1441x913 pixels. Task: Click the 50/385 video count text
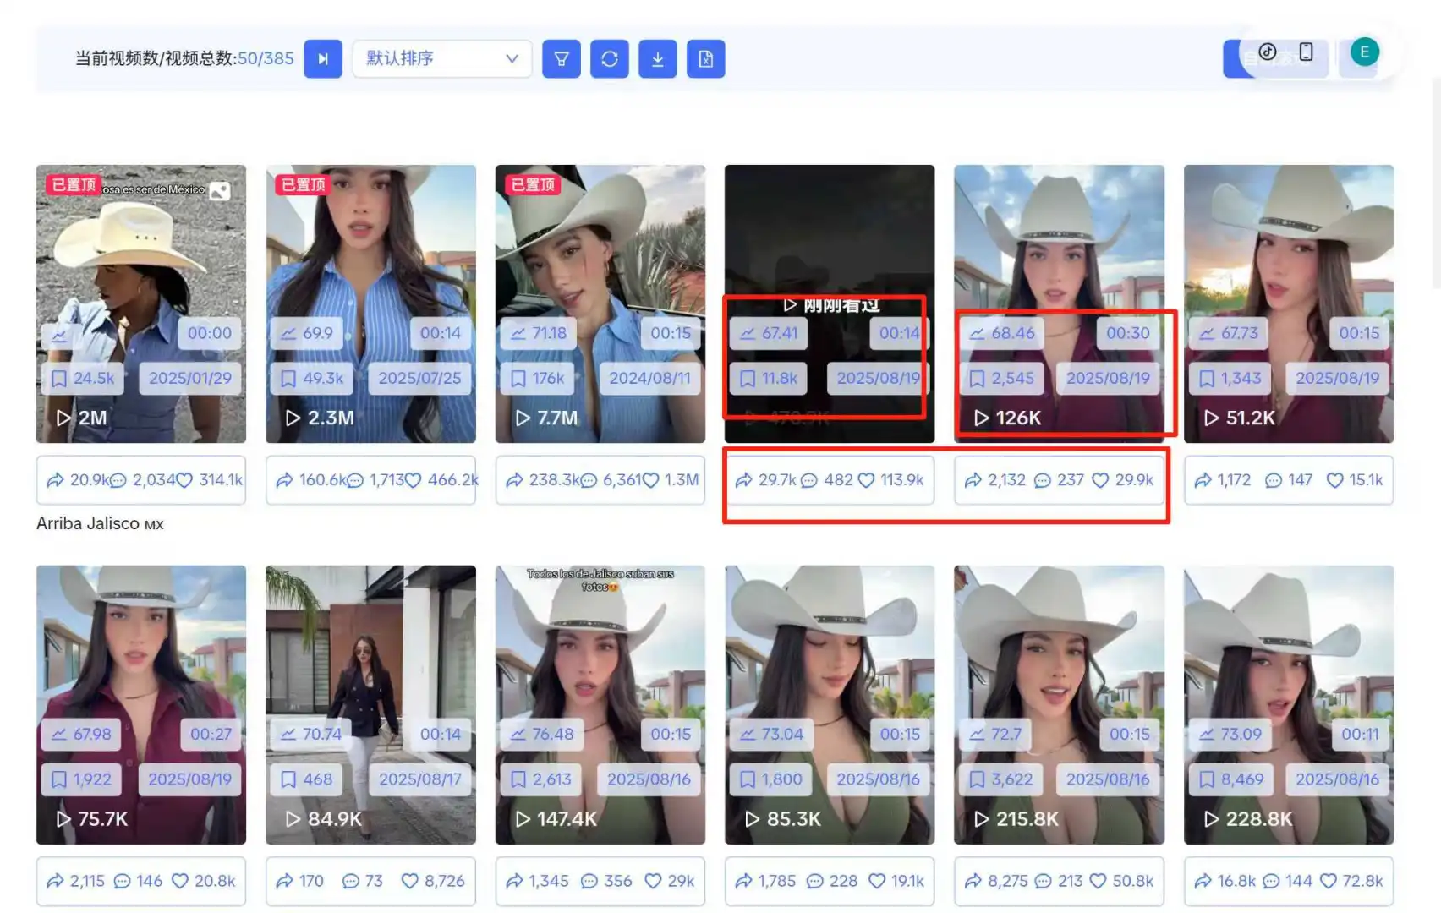click(266, 58)
